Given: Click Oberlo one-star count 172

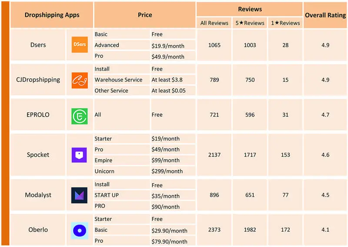Looking at the screenshot, I should coord(285,230).
